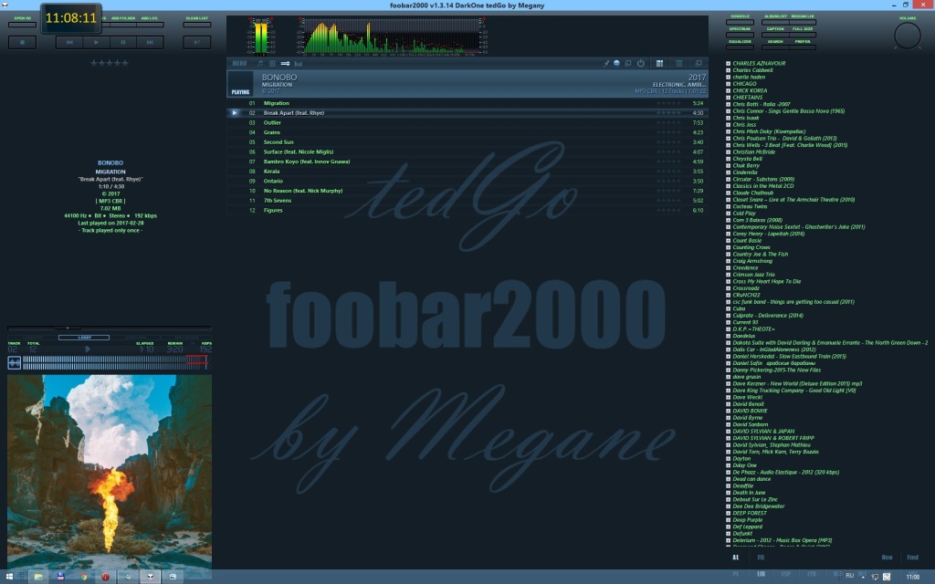Click the Bonobo Migration album header
The height and width of the screenshot is (584, 935).
[x=467, y=83]
